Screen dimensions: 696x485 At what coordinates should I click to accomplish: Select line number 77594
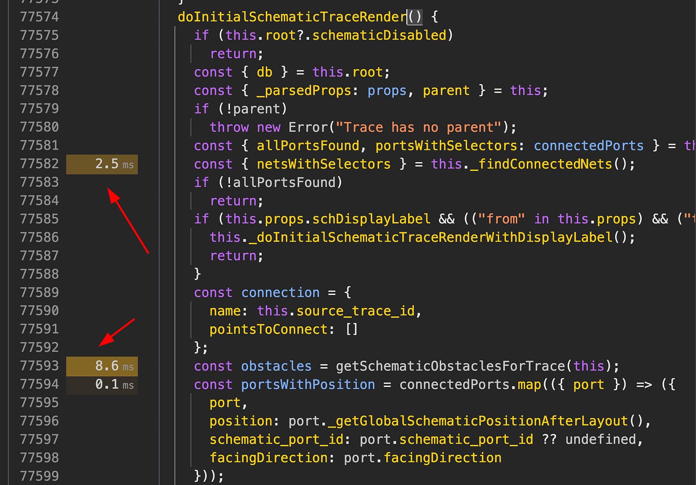39,384
